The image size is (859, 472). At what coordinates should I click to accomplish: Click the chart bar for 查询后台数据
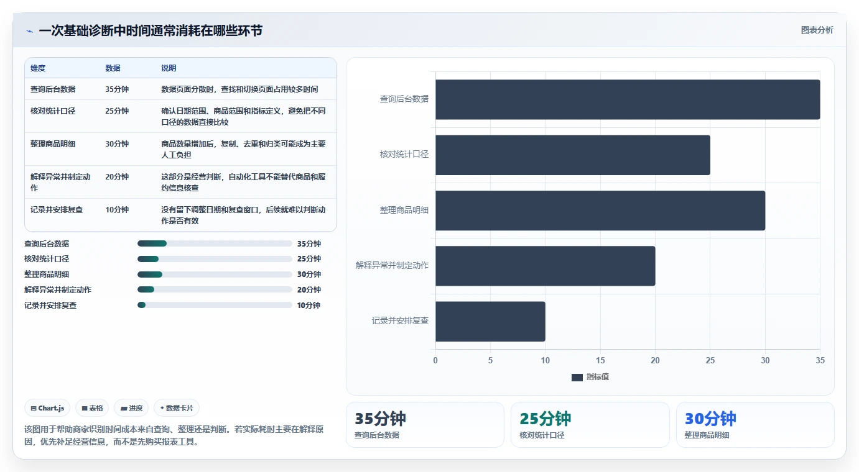pyautogui.click(x=628, y=99)
